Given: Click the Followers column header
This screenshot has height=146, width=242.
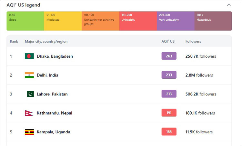Looking at the screenshot, I should coord(193,41).
